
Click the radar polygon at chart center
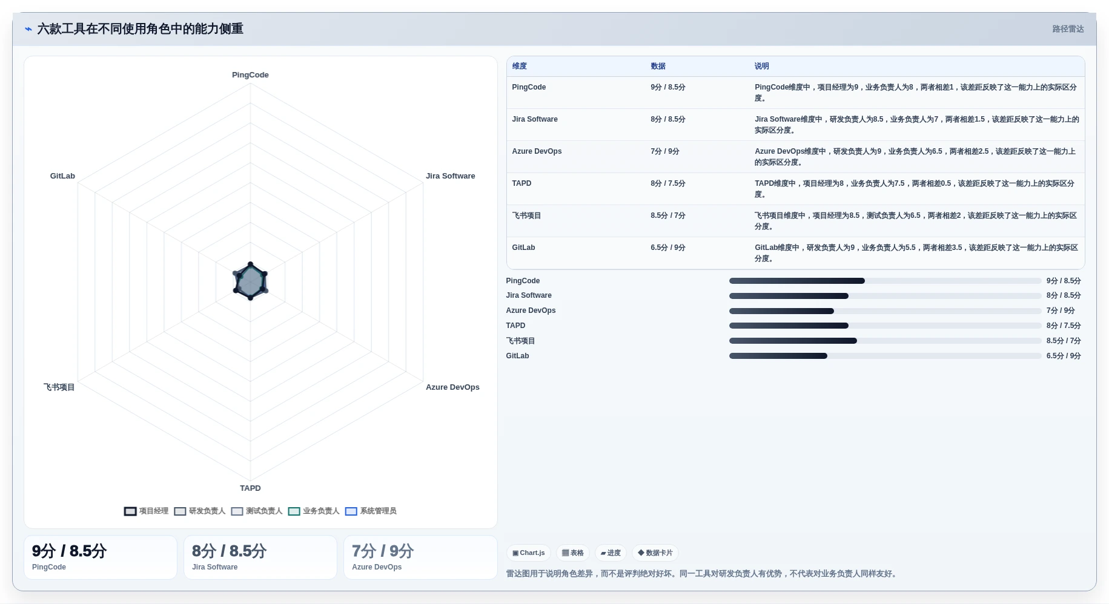(x=250, y=282)
